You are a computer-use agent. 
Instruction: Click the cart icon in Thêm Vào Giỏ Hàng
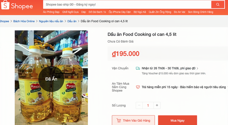(119, 120)
